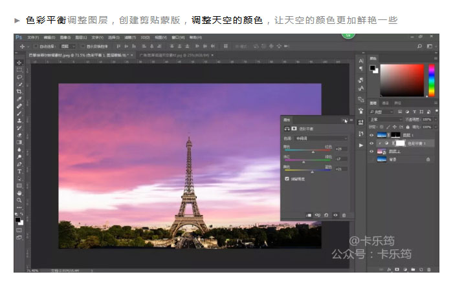Toggle visibility of the top layer
The image size is (453, 281).
[371, 135]
